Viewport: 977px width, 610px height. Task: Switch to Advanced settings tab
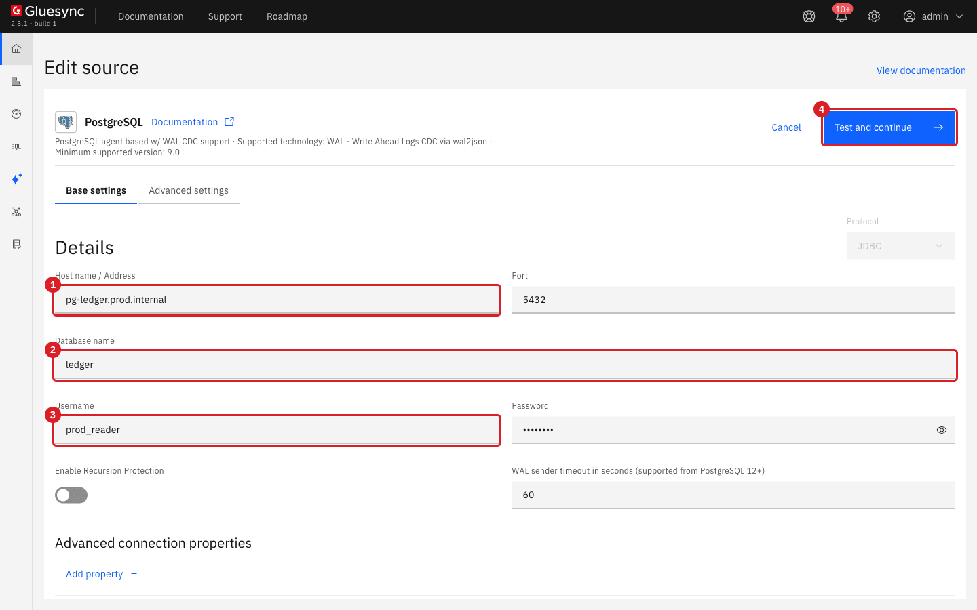point(189,190)
